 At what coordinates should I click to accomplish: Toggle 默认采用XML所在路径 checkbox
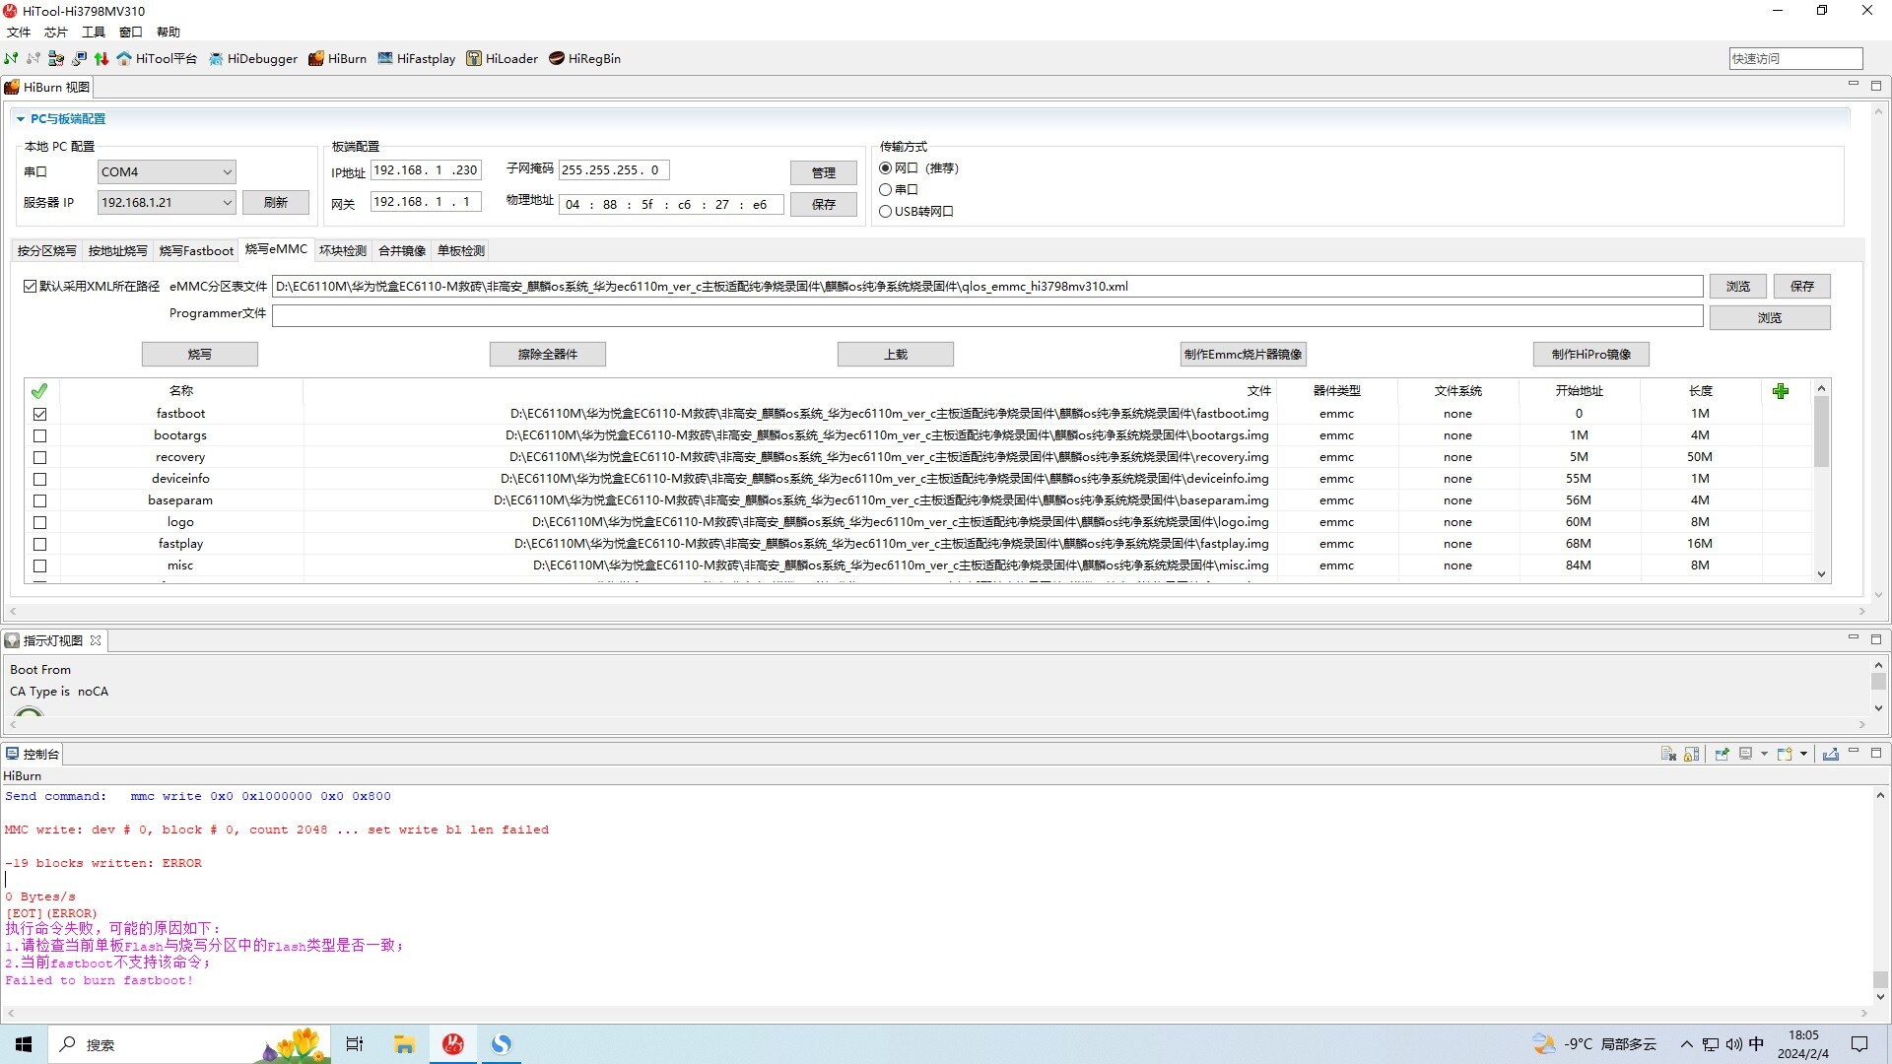click(31, 287)
